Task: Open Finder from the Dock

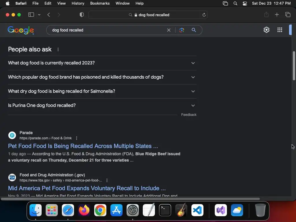Action: click(x=36, y=210)
